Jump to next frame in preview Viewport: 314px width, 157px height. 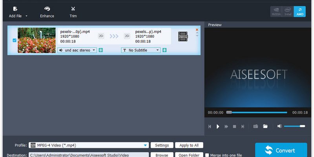[x=243, y=126]
